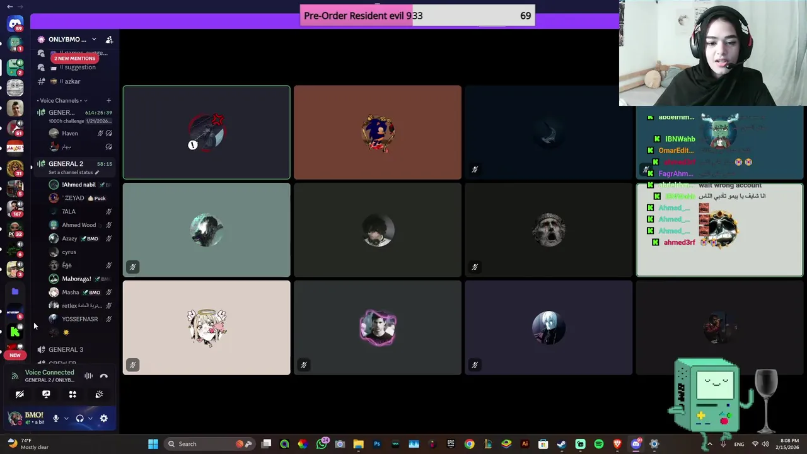
Task: Toggle noise suppression waveform icon
Action: [88, 376]
